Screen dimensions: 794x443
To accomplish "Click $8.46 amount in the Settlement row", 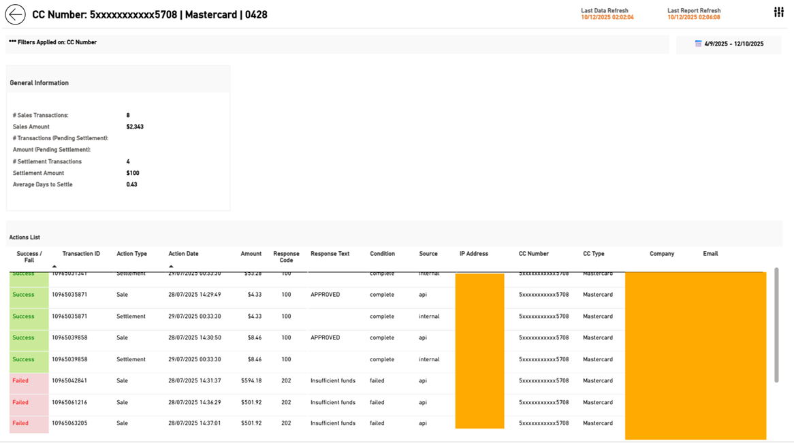I will click(255, 359).
